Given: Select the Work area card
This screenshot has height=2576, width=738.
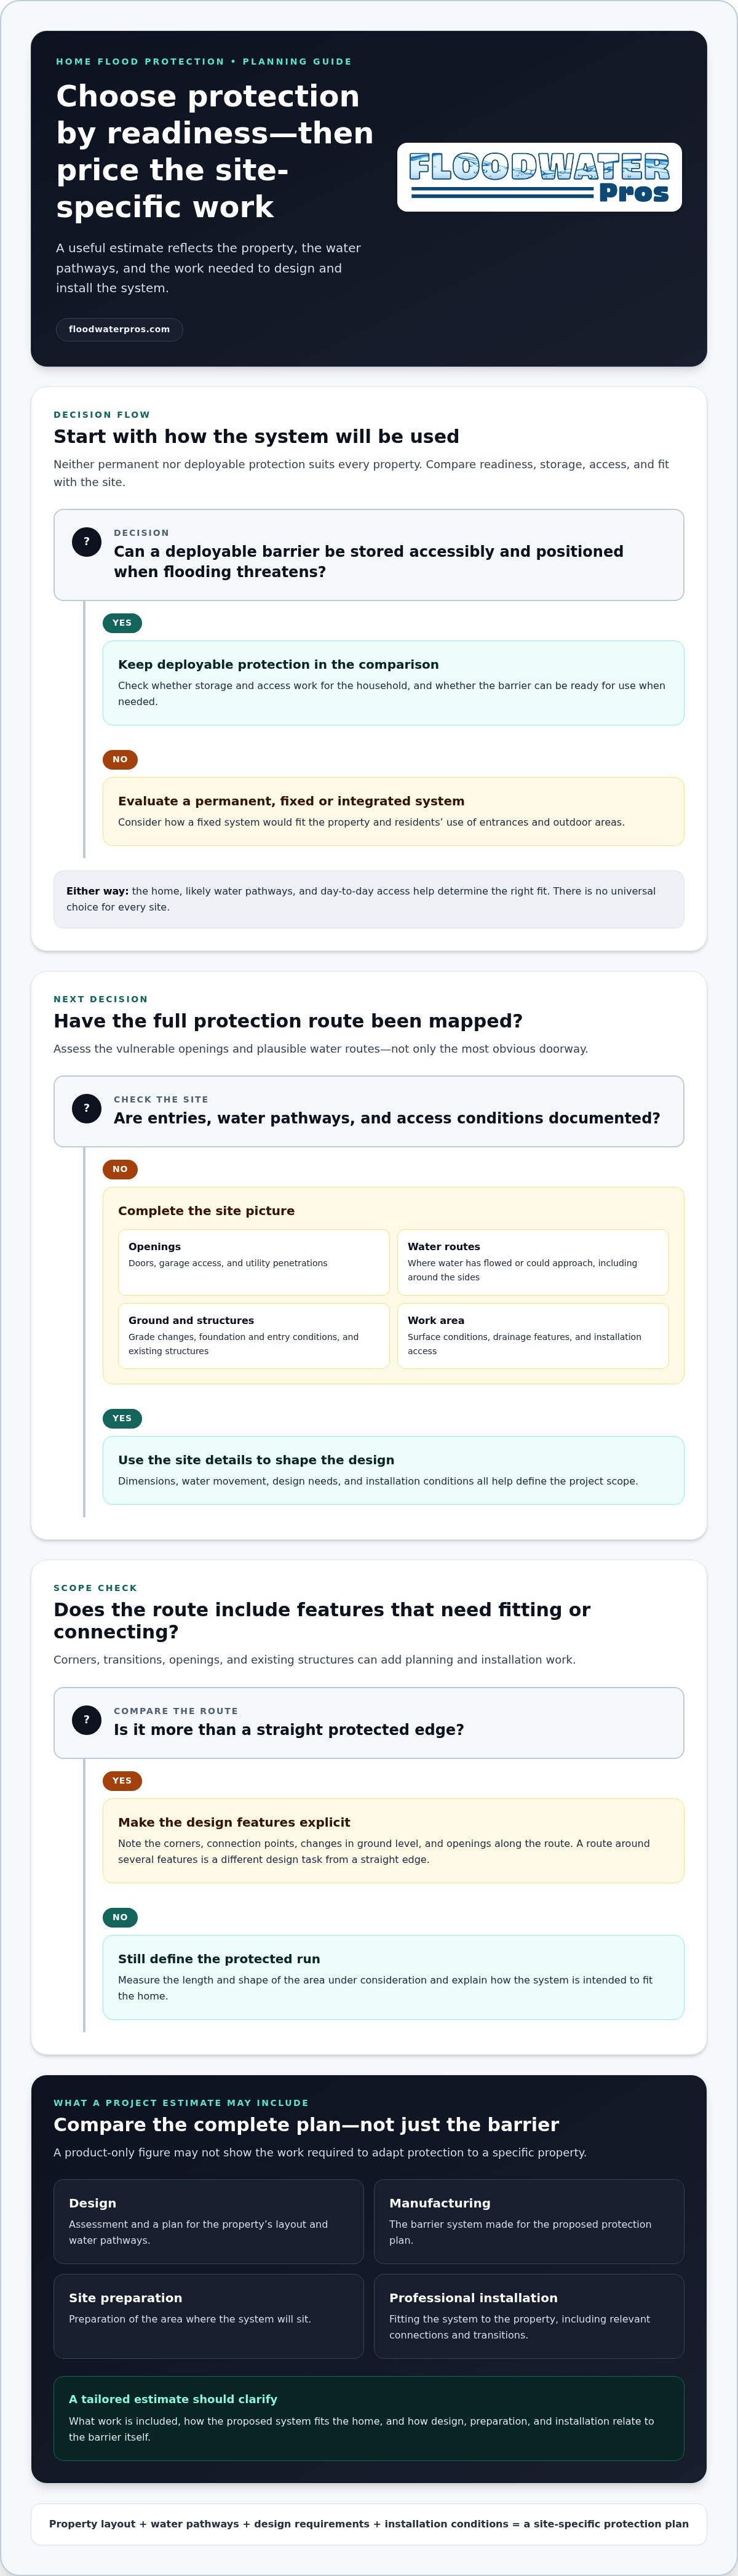Looking at the screenshot, I should 533,1336.
